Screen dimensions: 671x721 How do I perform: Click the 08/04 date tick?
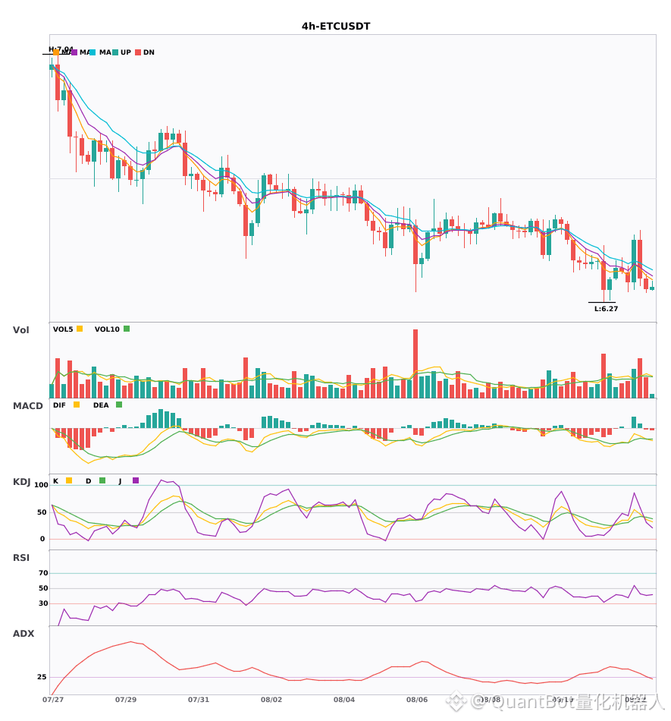point(344,700)
